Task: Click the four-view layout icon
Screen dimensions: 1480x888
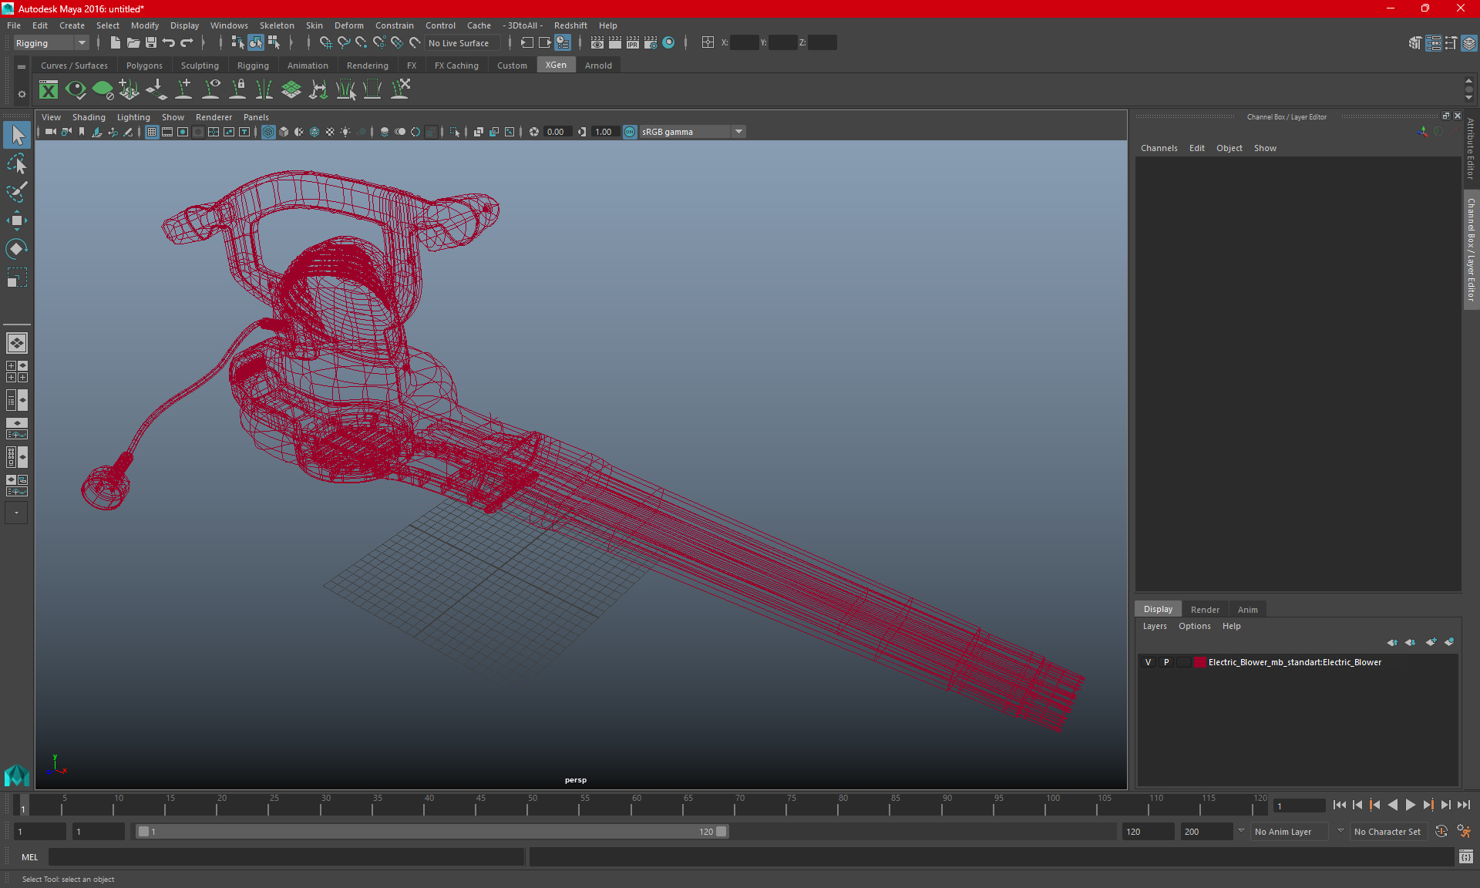Action: coord(17,372)
